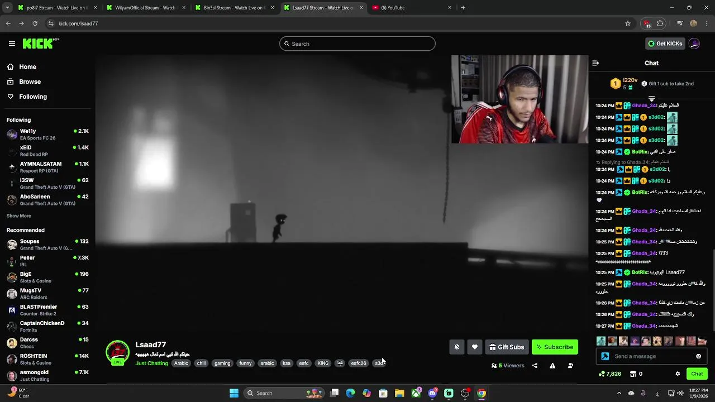The image size is (715, 402).
Task: Collapse the chat panel arrow icon
Action: (595, 63)
